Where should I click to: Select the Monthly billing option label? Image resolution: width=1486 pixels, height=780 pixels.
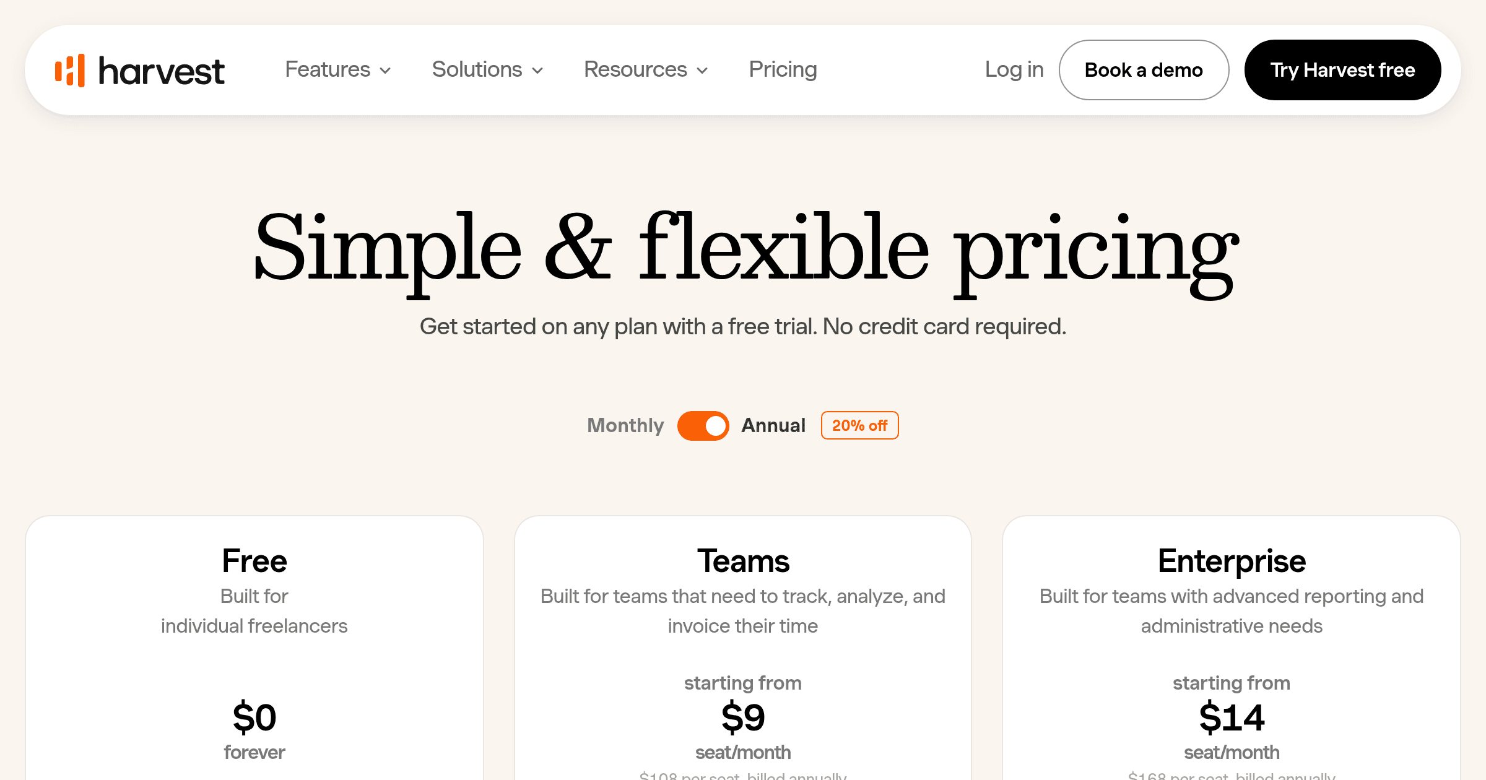click(625, 425)
